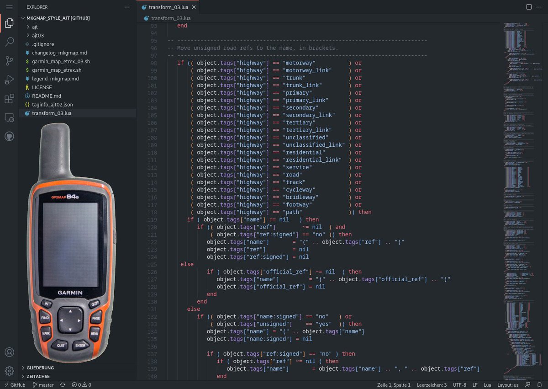Select transform_03.lua in the explorer

(x=78, y=113)
